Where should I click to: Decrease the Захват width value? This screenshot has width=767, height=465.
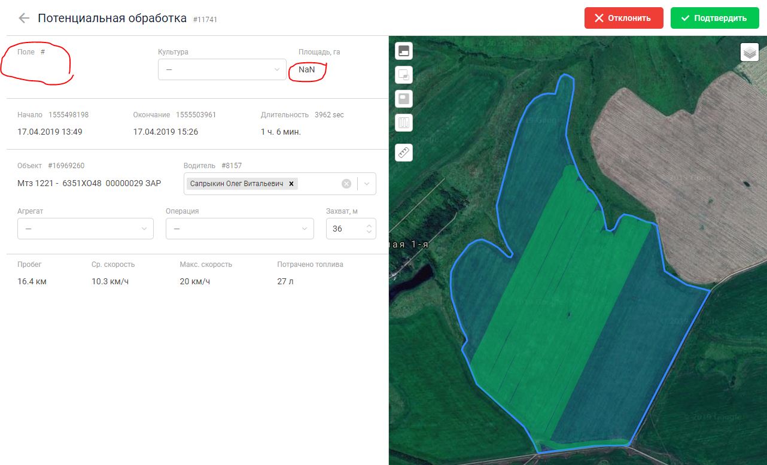(x=369, y=232)
